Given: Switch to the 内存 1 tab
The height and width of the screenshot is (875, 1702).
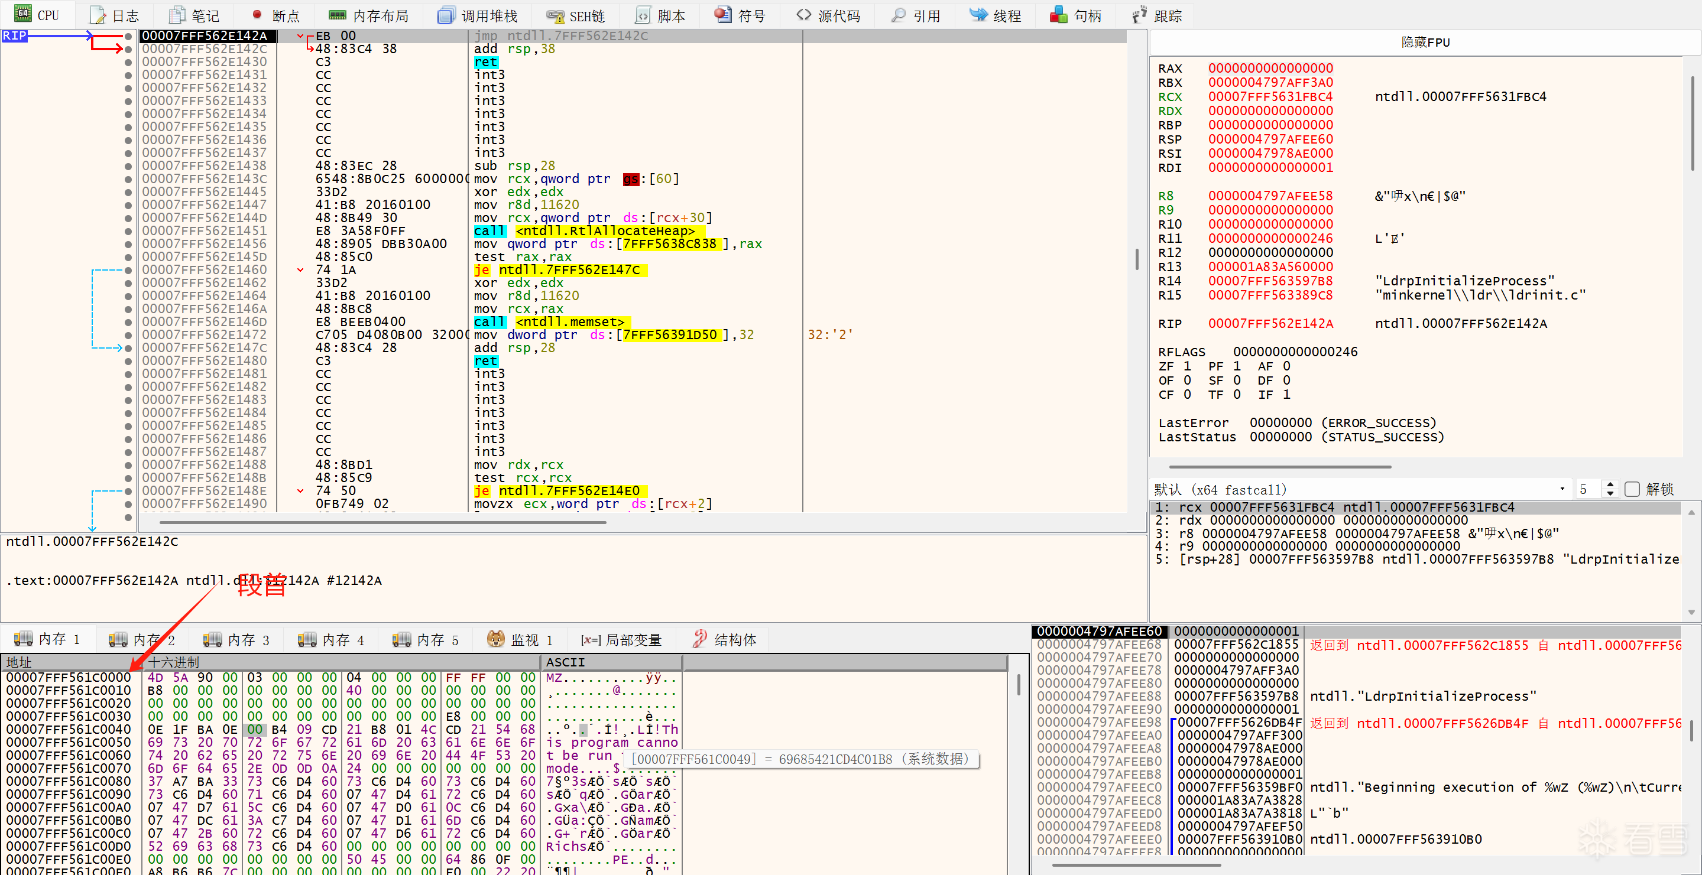Looking at the screenshot, I should [47, 639].
